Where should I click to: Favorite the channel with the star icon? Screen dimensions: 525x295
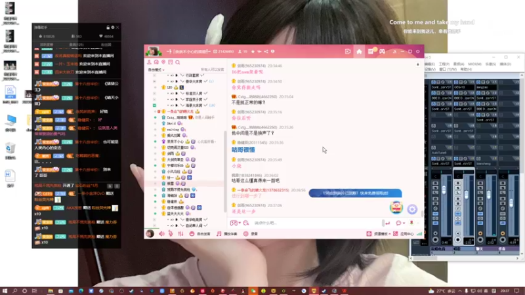(x=253, y=52)
